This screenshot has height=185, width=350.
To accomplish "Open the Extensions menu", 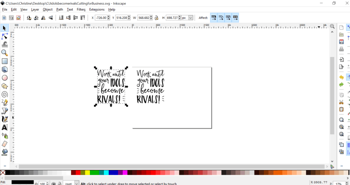I will click(x=97, y=10).
